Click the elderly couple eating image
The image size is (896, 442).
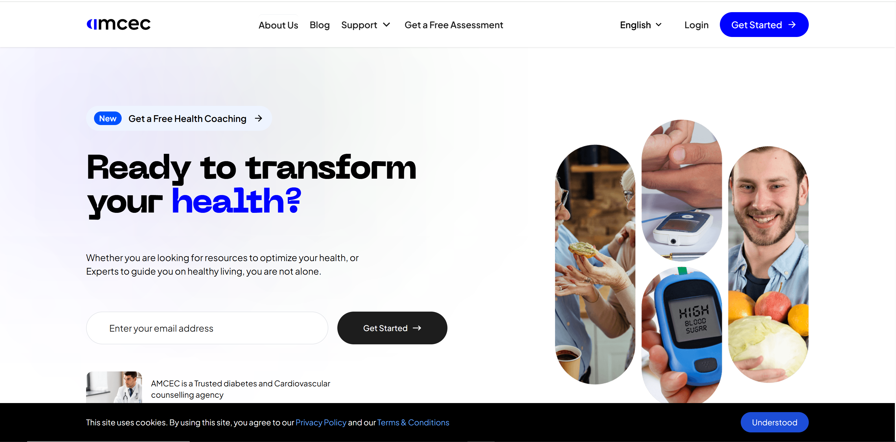click(595, 264)
